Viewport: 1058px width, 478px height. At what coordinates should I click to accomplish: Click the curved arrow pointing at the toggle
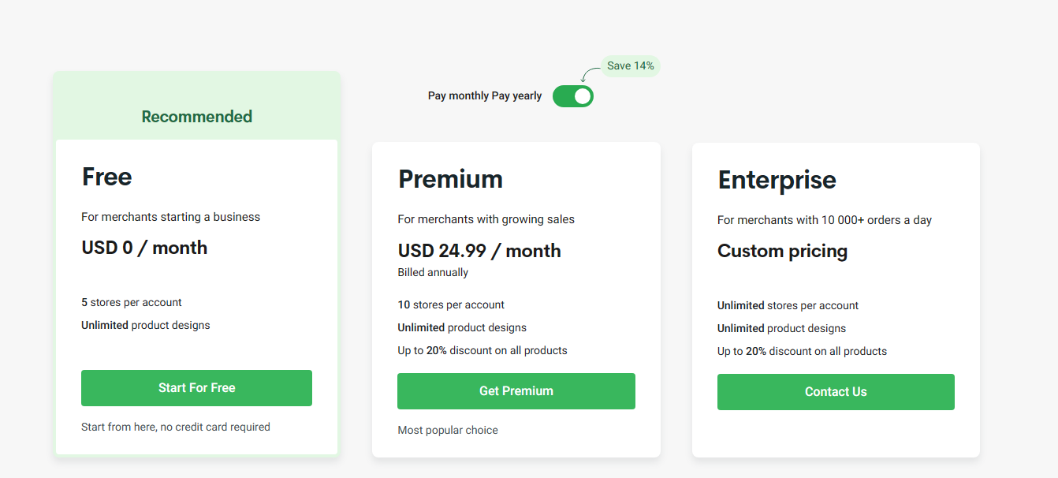click(x=588, y=74)
